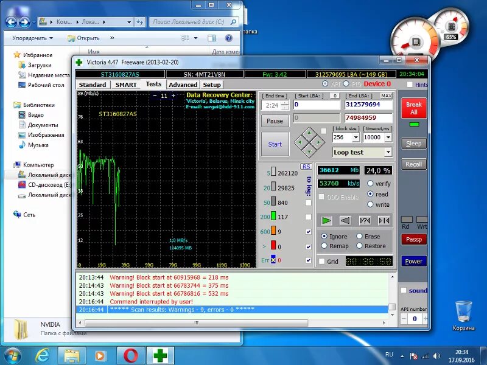Image resolution: width=487 pixels, height=365 pixels.
Task: Select the verify scan mode
Action: coord(370,184)
